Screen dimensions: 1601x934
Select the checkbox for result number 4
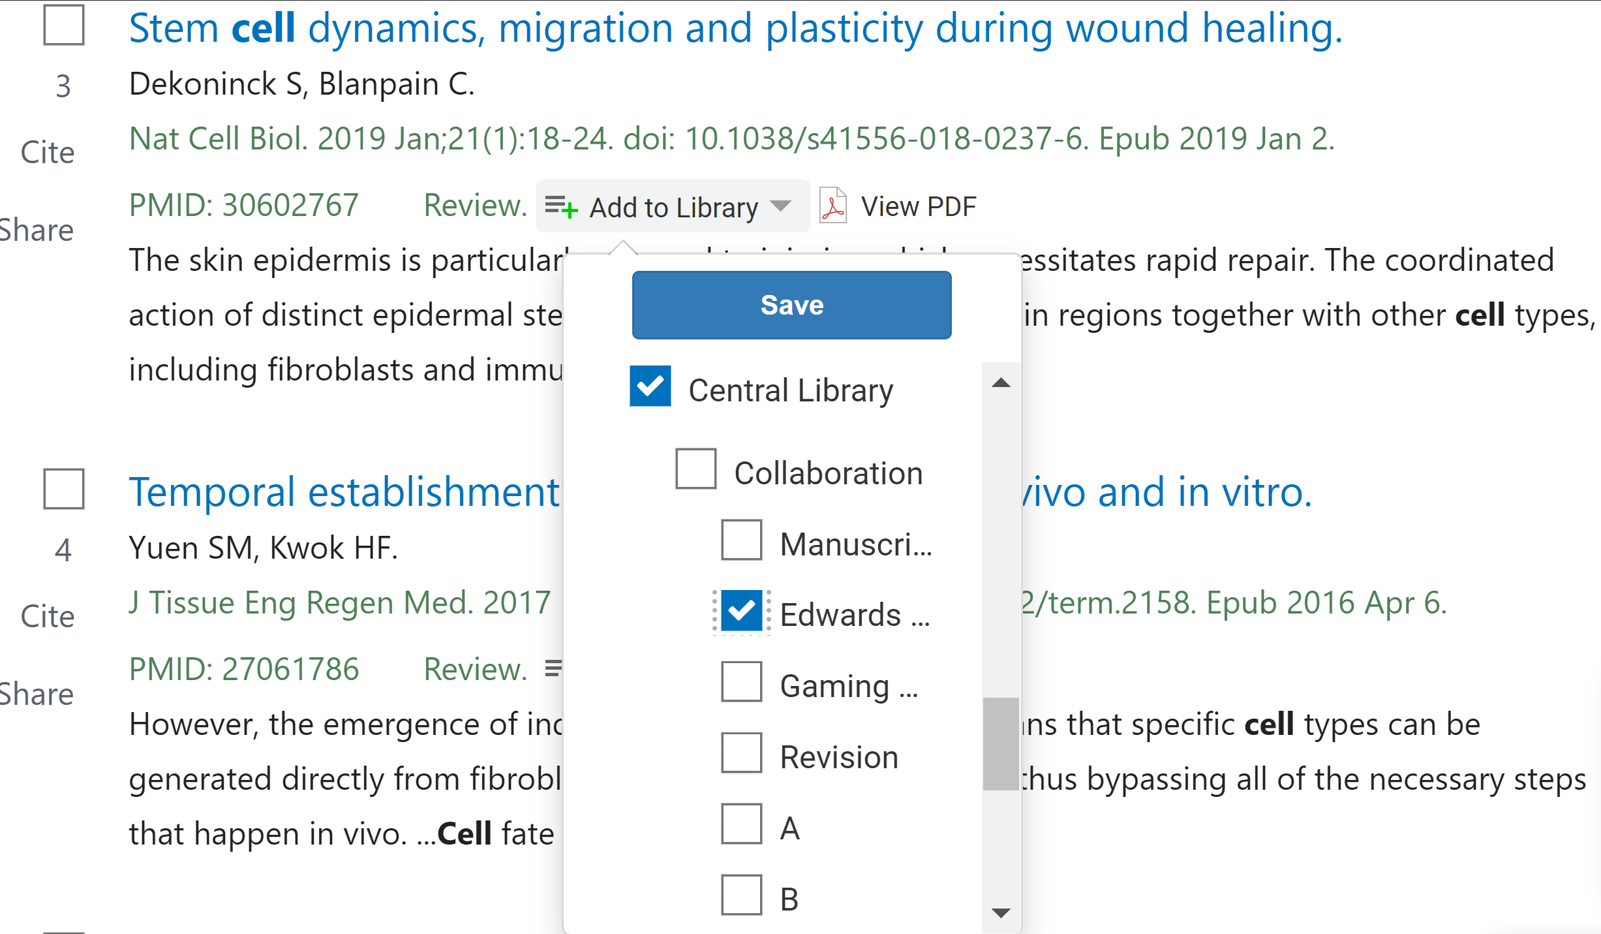coord(63,488)
